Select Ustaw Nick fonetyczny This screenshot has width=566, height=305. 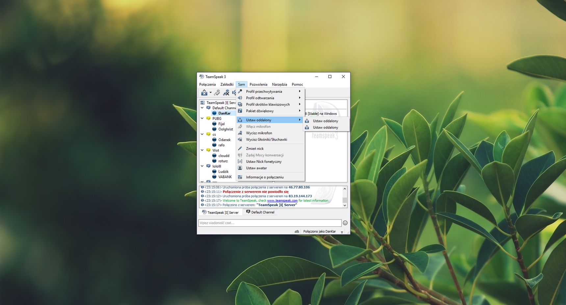click(270, 162)
